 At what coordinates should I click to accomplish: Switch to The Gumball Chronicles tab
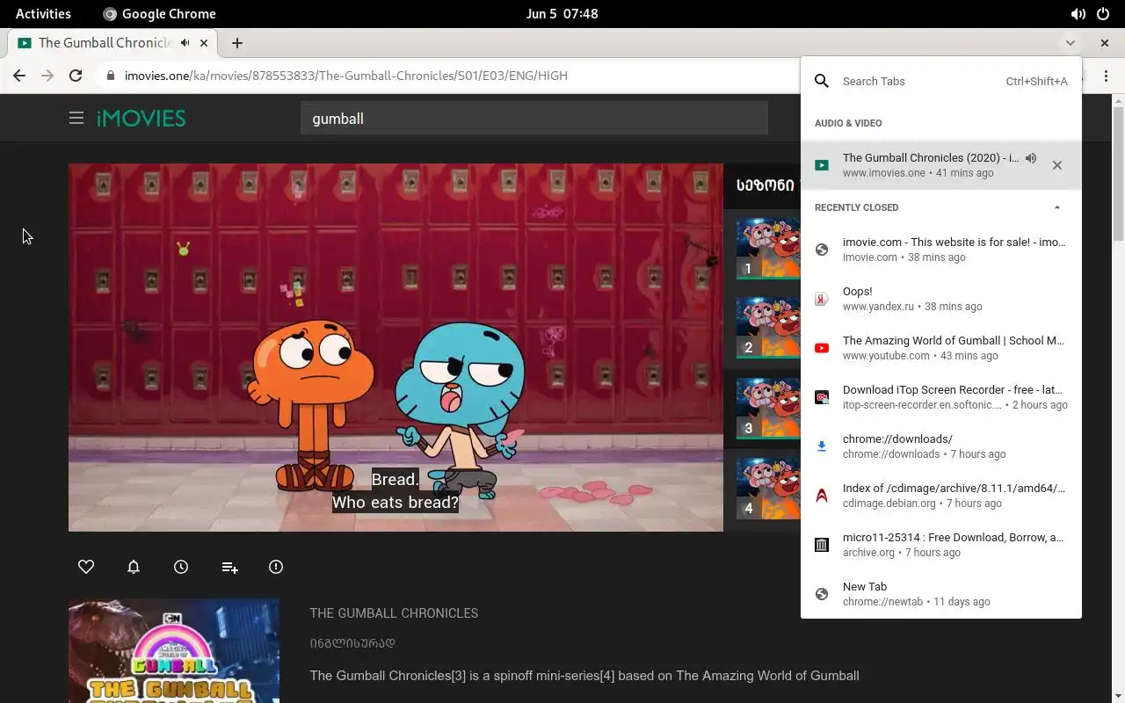[x=112, y=42]
